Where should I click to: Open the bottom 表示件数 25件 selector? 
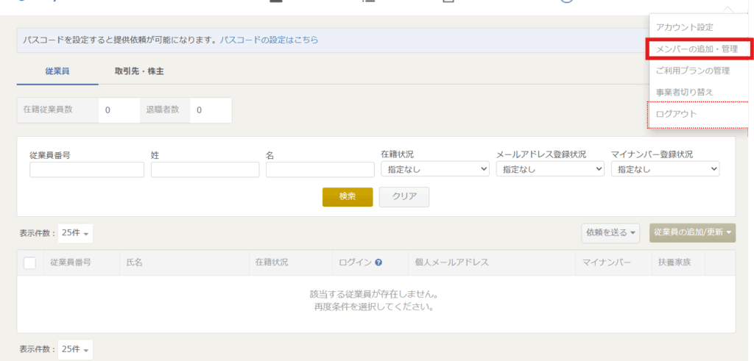[75, 349]
